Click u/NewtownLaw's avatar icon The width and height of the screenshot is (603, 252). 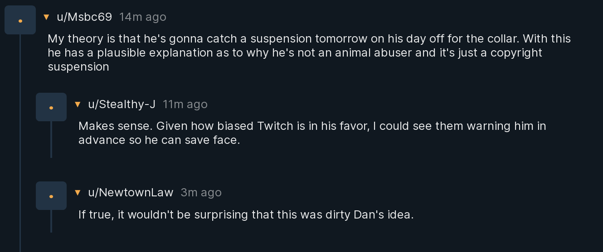click(x=51, y=196)
